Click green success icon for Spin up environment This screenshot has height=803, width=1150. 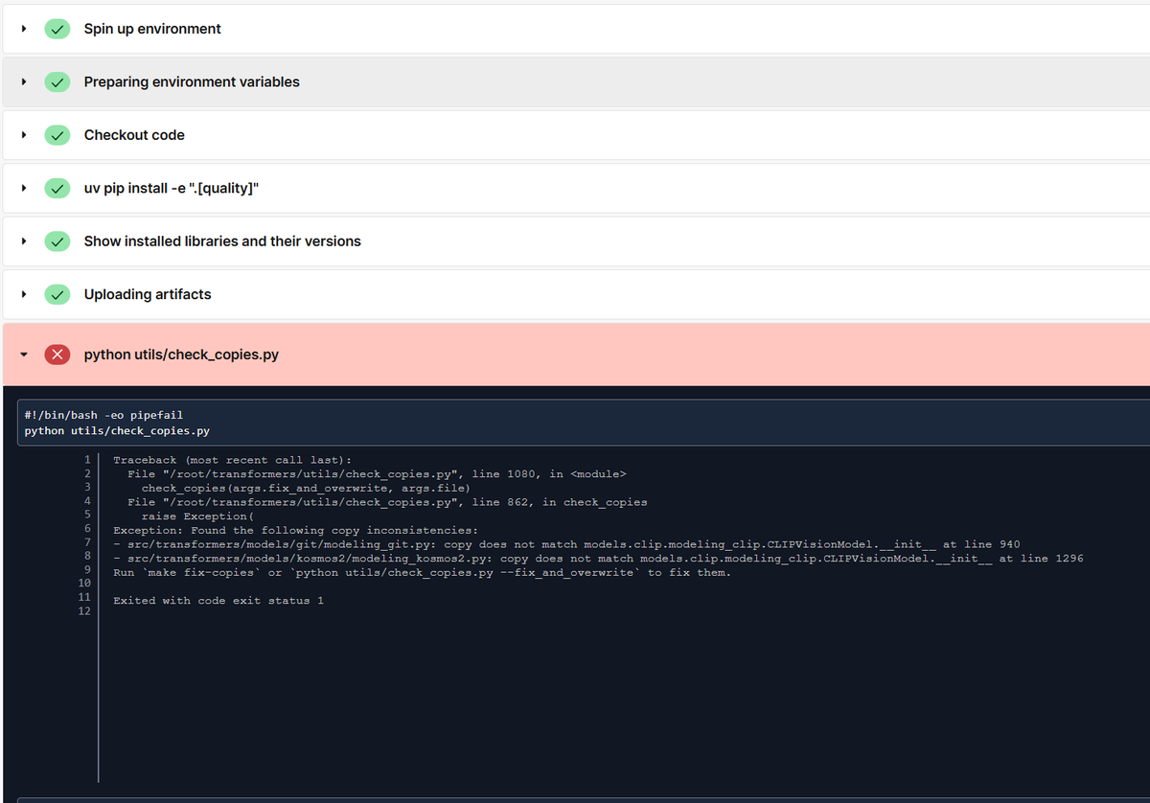[57, 29]
